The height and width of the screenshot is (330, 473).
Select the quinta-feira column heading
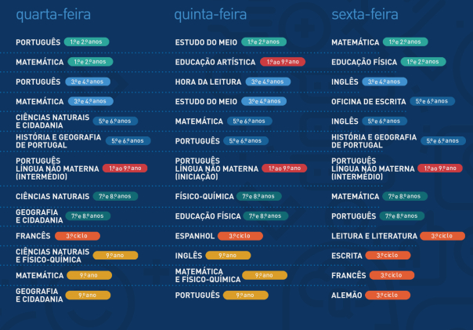211,15
